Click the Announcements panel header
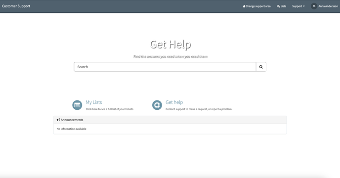The height and width of the screenshot is (178, 340). (x=170, y=120)
